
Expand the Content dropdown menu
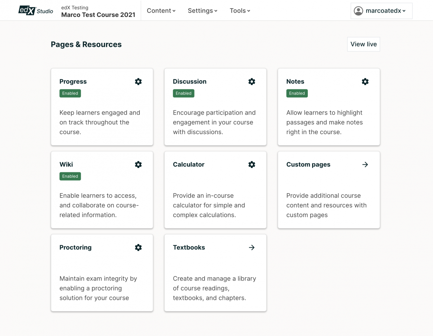[161, 11]
